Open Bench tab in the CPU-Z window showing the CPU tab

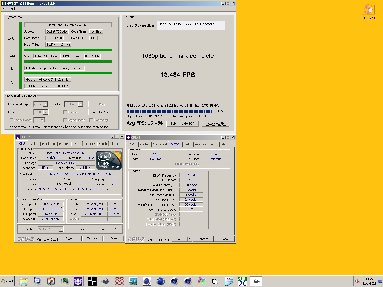[x=103, y=144]
